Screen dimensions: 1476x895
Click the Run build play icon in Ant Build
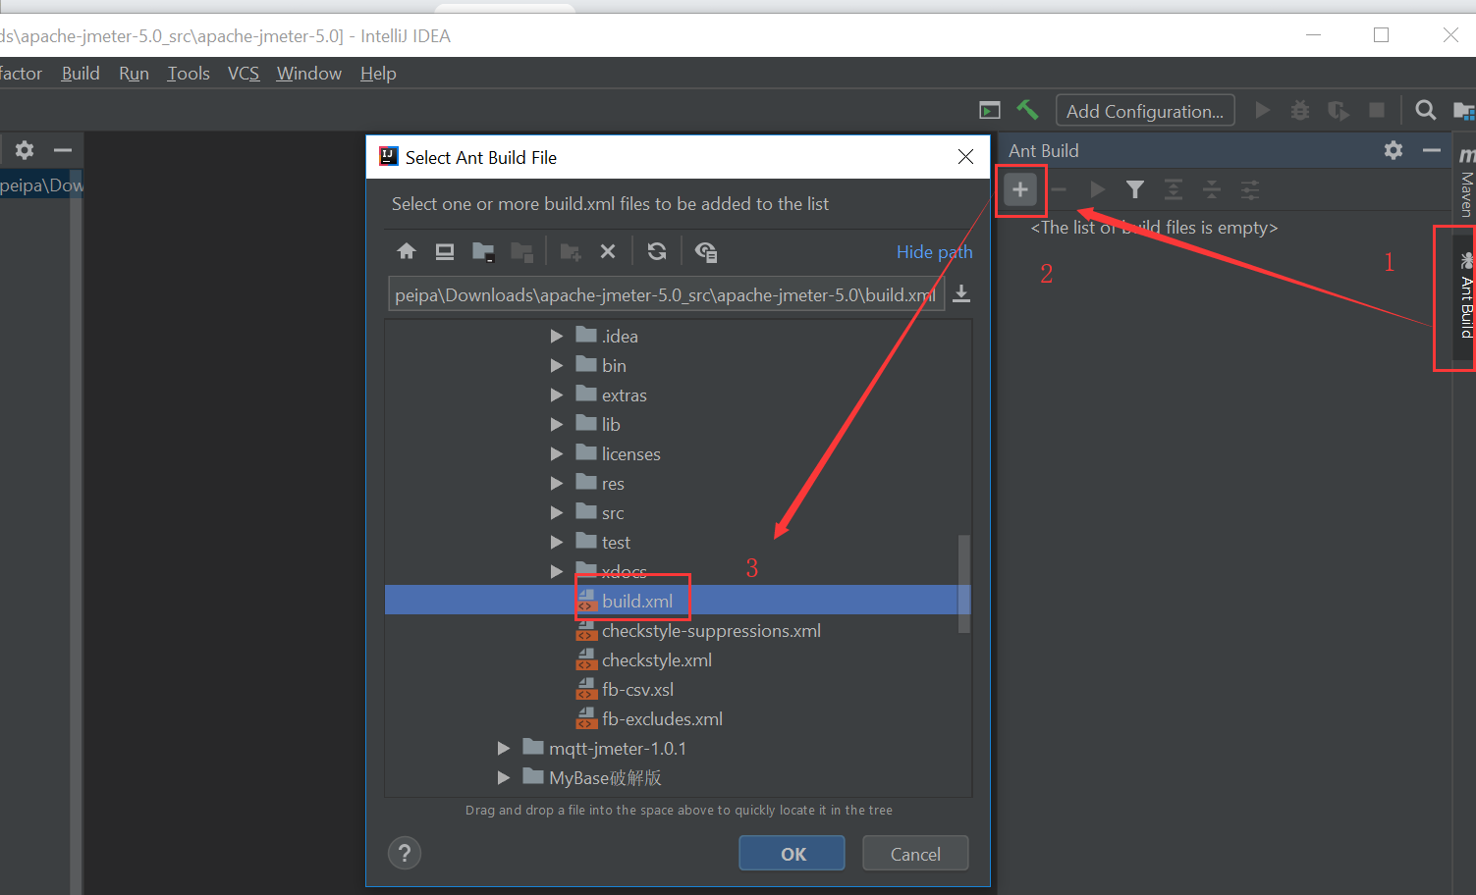[x=1097, y=189]
